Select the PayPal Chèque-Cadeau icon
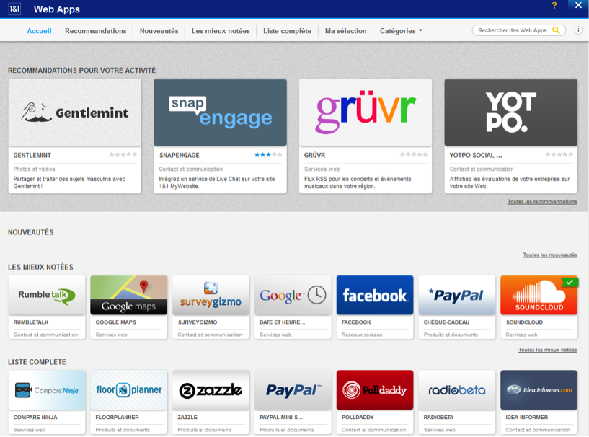This screenshot has width=589, height=437. coord(457,295)
